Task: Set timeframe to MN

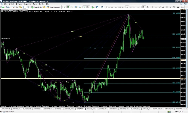Action: (x=138, y=7)
